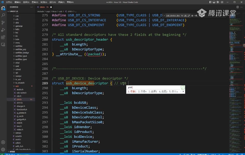
Task: Open the Source Control view
Action: tap(3, 23)
